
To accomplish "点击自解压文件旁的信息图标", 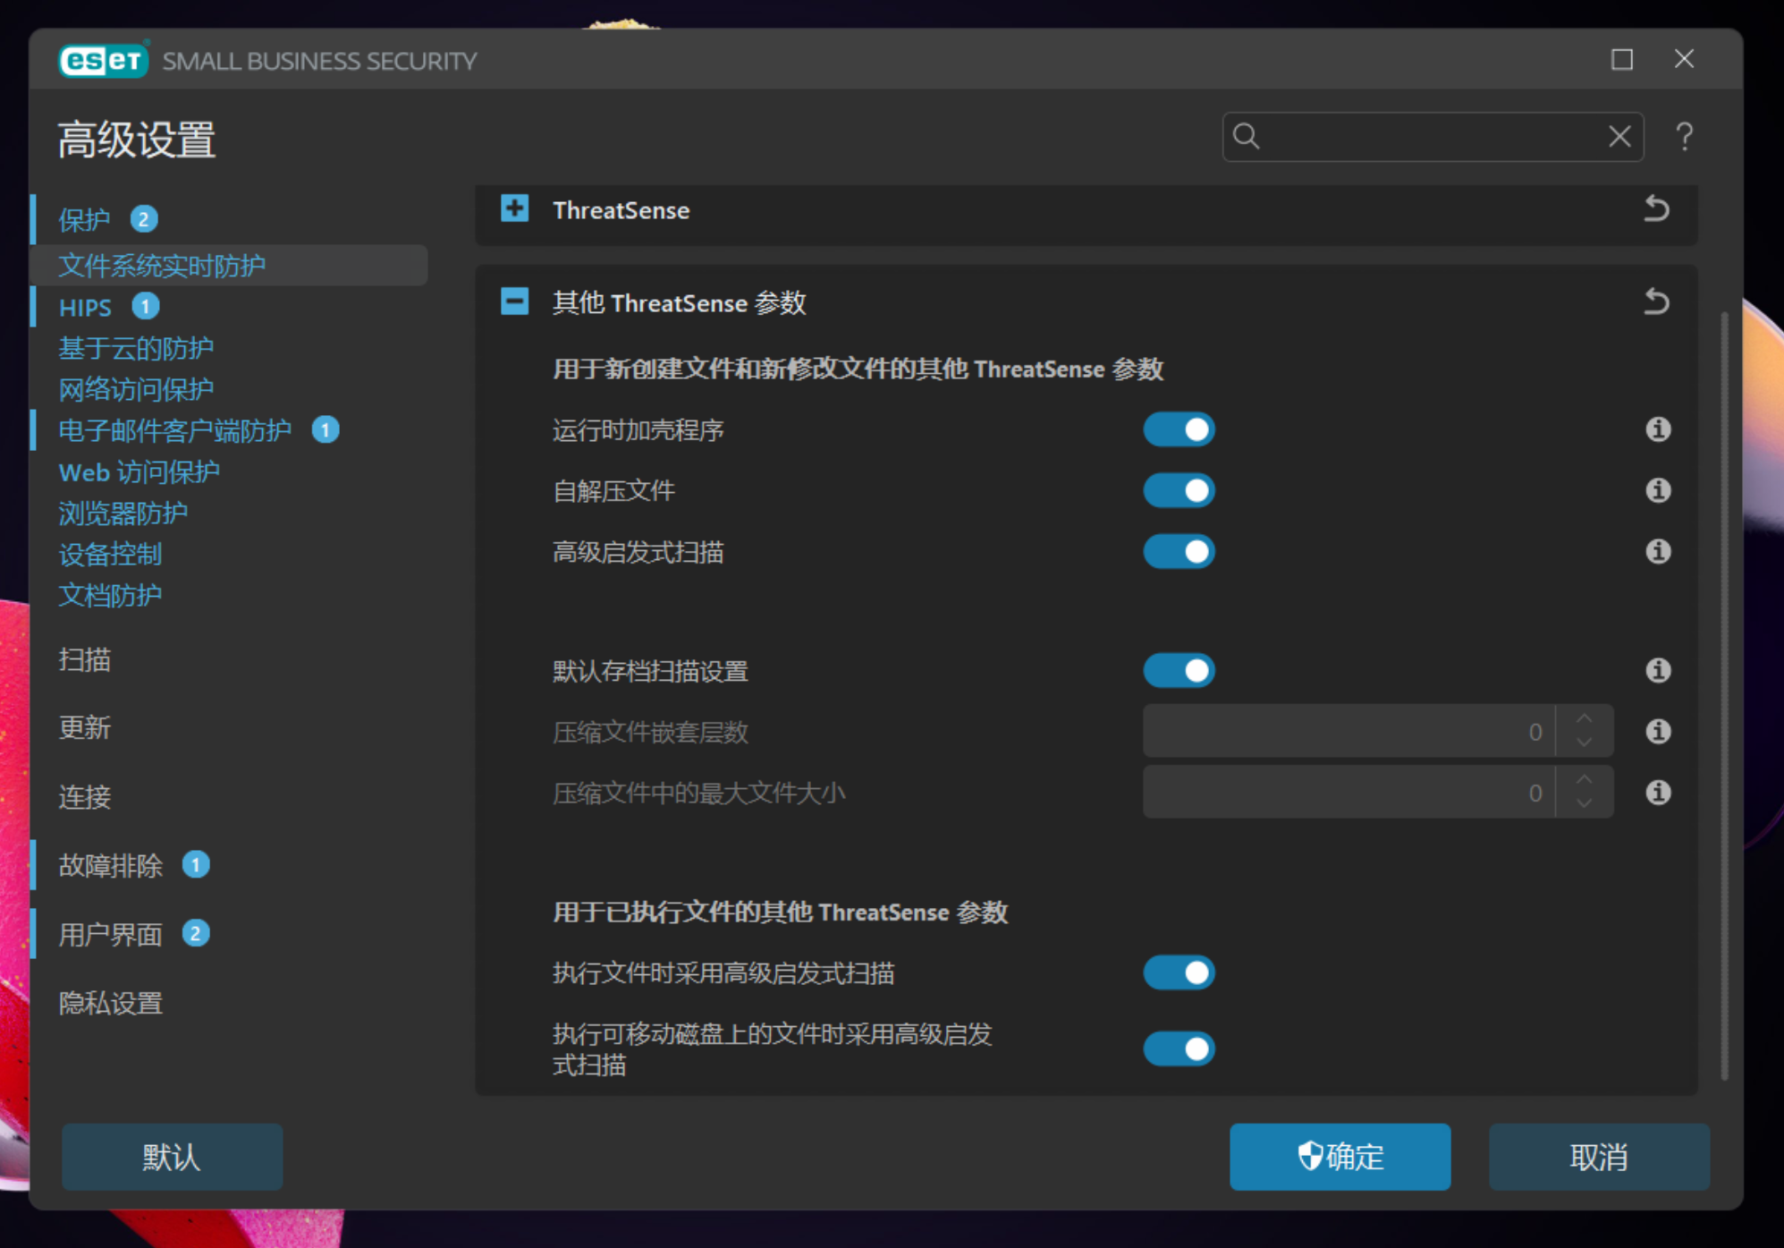I will (x=1657, y=490).
